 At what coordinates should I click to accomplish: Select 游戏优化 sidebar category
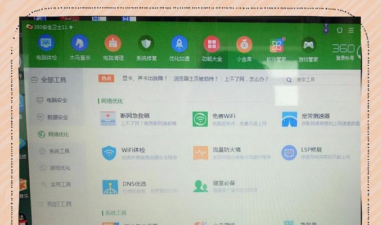[x=55, y=168]
